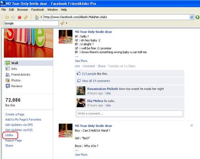The height and width of the screenshot is (159, 200).
Task: Click the Tuesday at 11:20pm timestamp
Action: [x=122, y=66]
